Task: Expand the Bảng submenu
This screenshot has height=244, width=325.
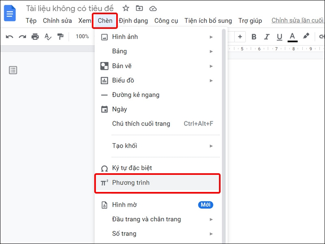Action: point(157,51)
